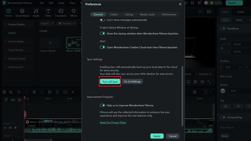Click the Rotate dial knob
This screenshot has width=251, height=141.
(x=223, y=91)
